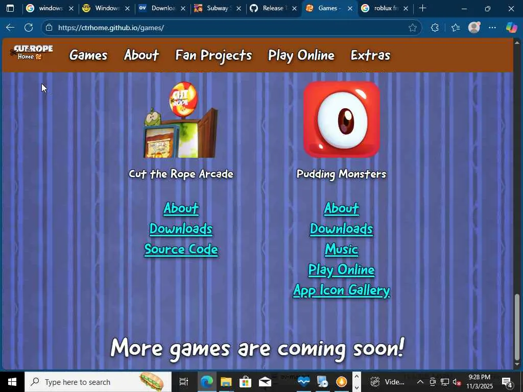Click the Pudding Monsters title text
523x392 pixels.
[342, 174]
